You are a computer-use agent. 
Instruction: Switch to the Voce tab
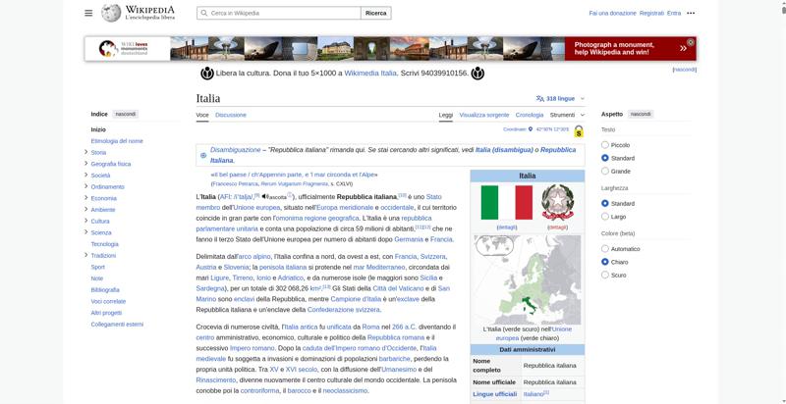[x=202, y=115]
